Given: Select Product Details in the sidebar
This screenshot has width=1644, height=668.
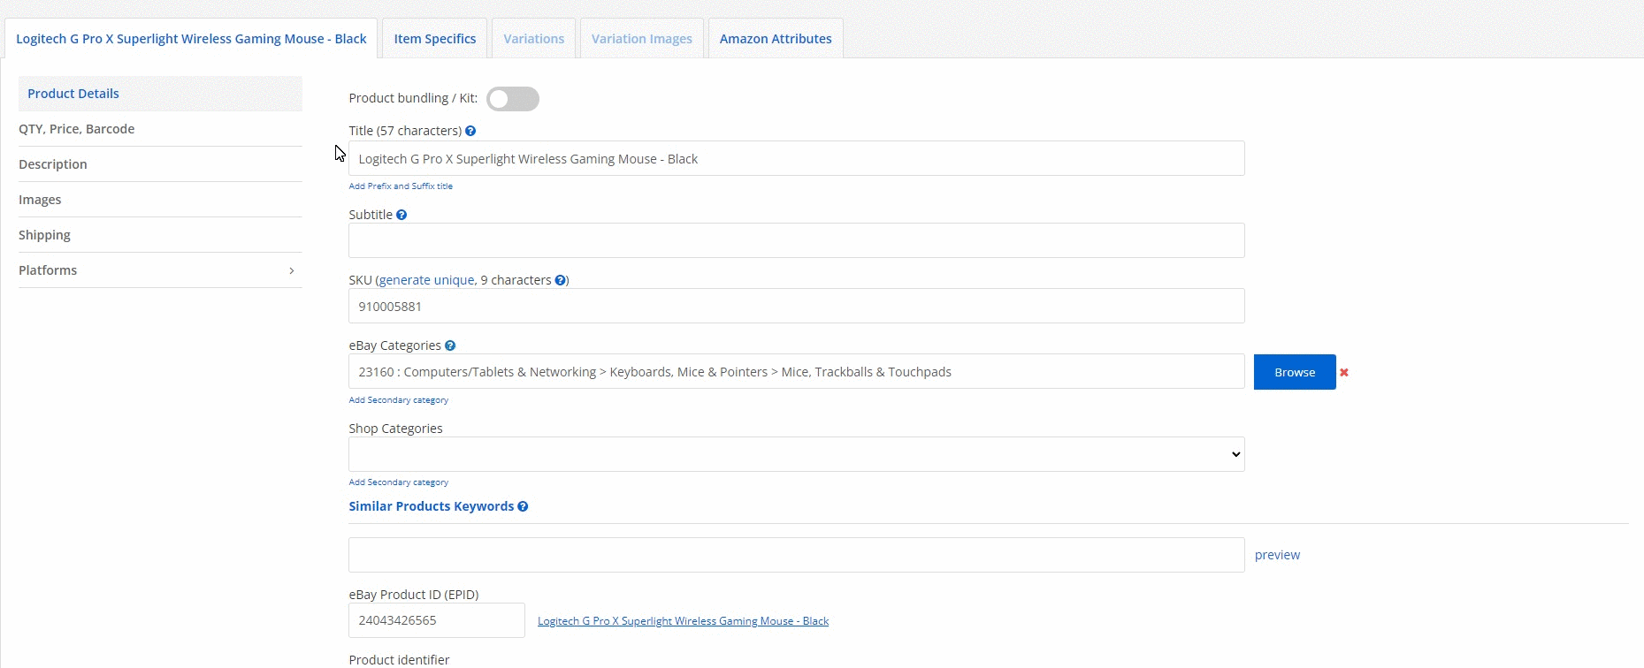Looking at the screenshot, I should coord(160,94).
